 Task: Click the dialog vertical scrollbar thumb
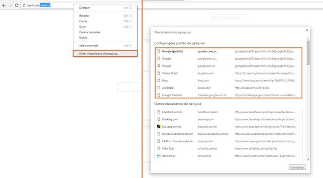point(308,53)
